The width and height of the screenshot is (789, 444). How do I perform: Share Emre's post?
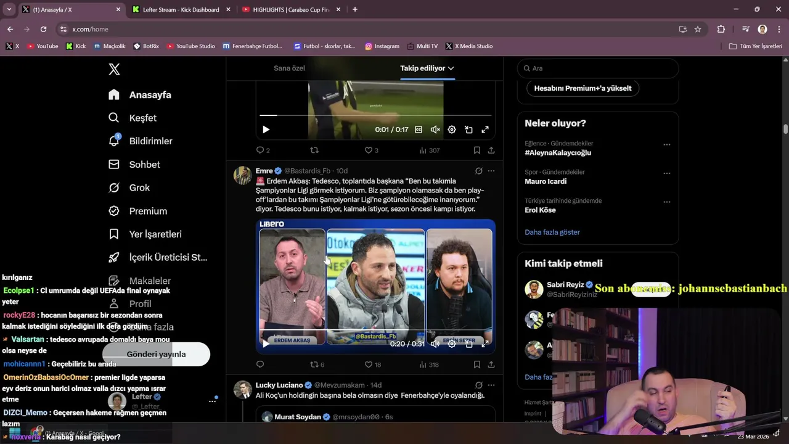[491, 364]
